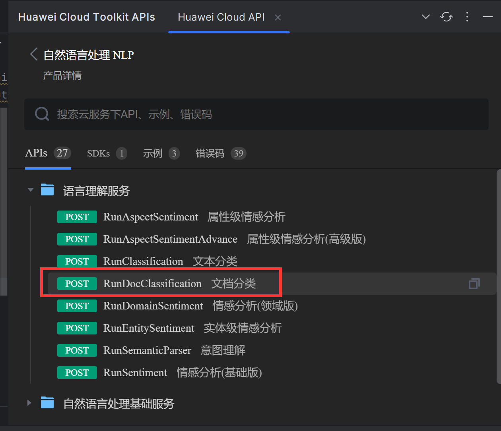
Task: Open the three-dot options menu
Action: coord(467,17)
